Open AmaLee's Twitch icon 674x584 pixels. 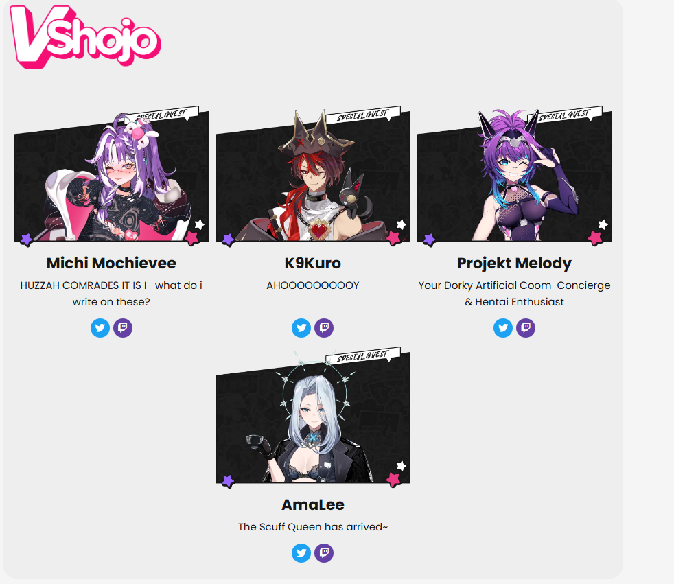(324, 552)
